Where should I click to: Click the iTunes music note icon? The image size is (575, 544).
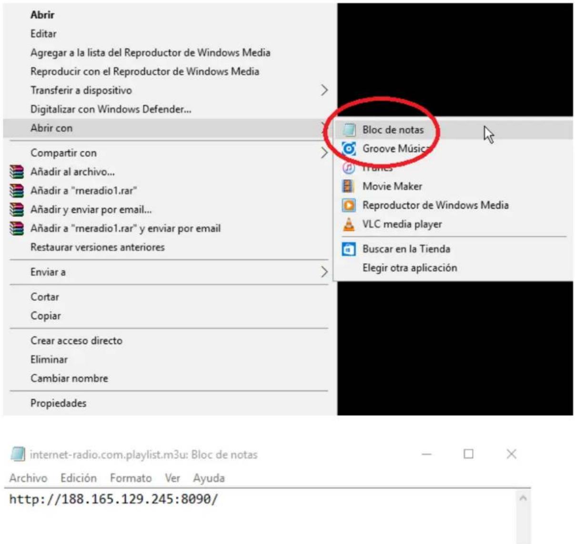coord(349,168)
